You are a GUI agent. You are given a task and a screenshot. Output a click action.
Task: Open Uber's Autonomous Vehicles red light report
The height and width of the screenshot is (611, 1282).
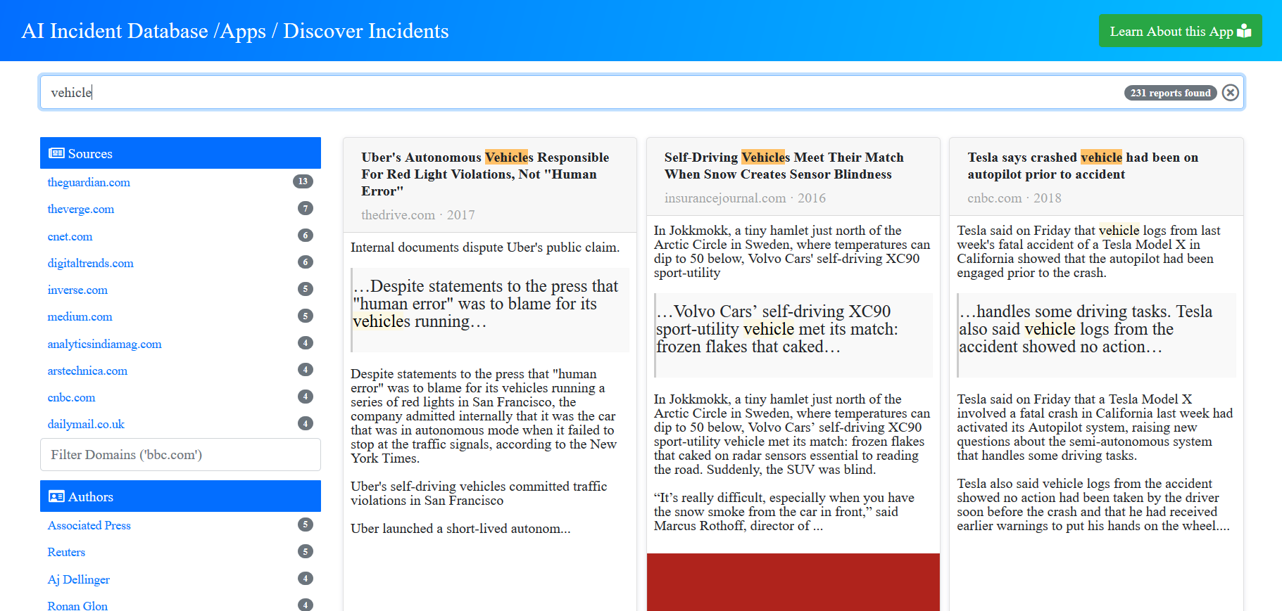click(484, 174)
